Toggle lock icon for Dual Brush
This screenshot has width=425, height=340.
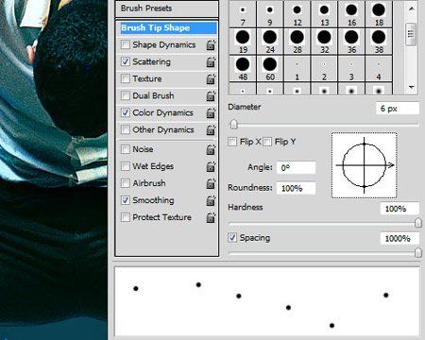[211, 96]
